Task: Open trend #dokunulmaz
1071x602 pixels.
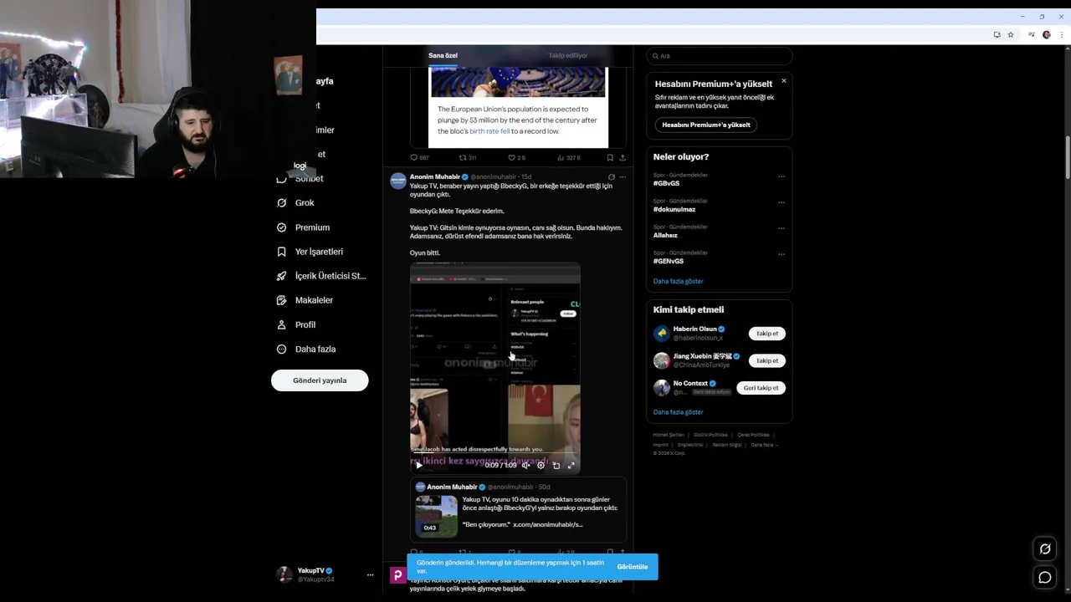Action: click(x=674, y=209)
